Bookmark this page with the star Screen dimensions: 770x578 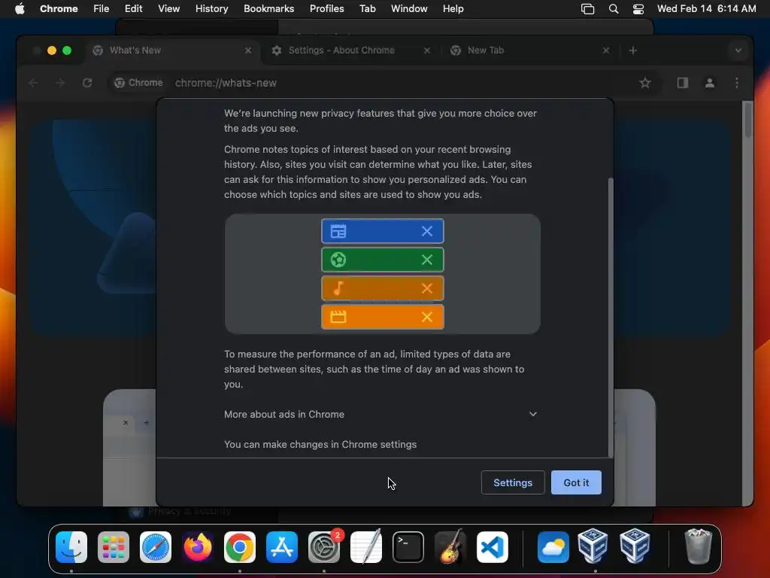[x=645, y=83]
